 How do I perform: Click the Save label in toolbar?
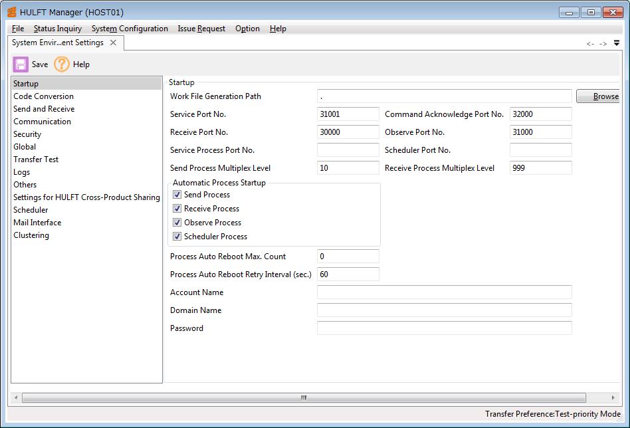(40, 64)
